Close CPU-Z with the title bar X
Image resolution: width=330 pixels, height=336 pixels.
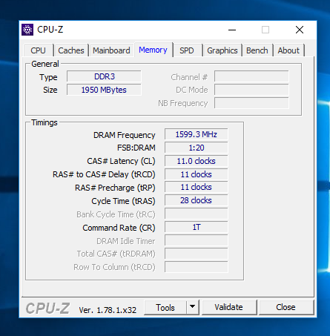point(300,30)
